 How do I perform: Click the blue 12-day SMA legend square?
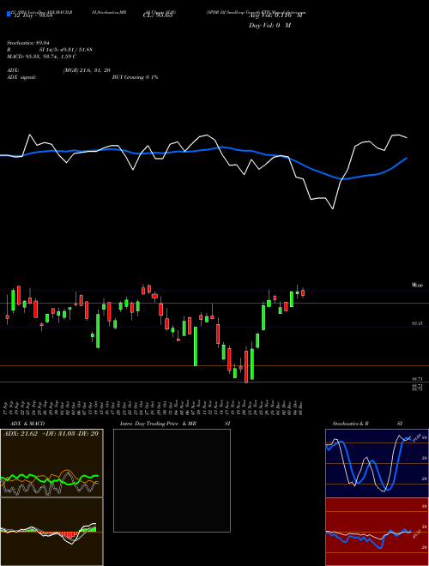[9, 14]
